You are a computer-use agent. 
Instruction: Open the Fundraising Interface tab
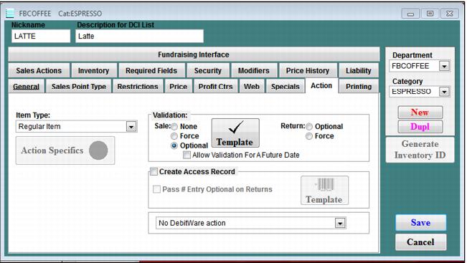(x=194, y=54)
